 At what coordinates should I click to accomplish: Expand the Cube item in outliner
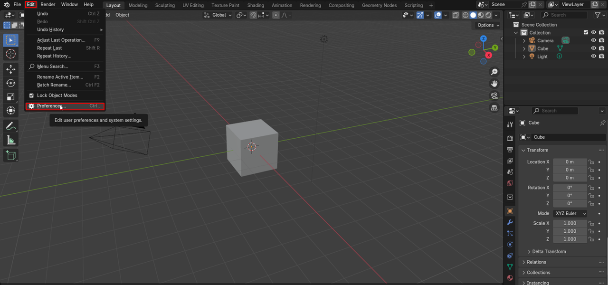524,48
